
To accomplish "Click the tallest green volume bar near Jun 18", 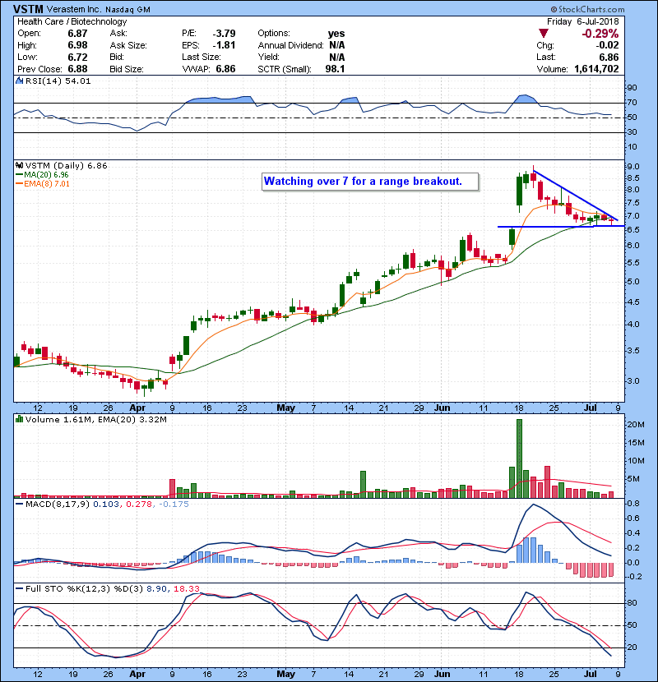I will coord(519,459).
